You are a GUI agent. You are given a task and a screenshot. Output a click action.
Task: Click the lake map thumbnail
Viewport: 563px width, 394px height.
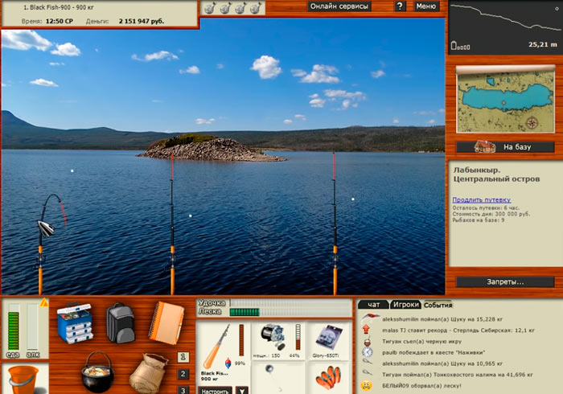tap(503, 99)
